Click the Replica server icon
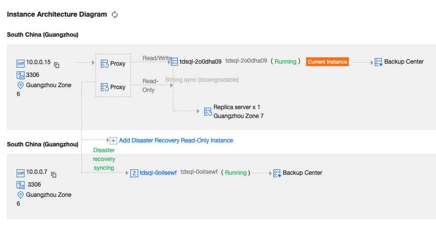 click(208, 112)
